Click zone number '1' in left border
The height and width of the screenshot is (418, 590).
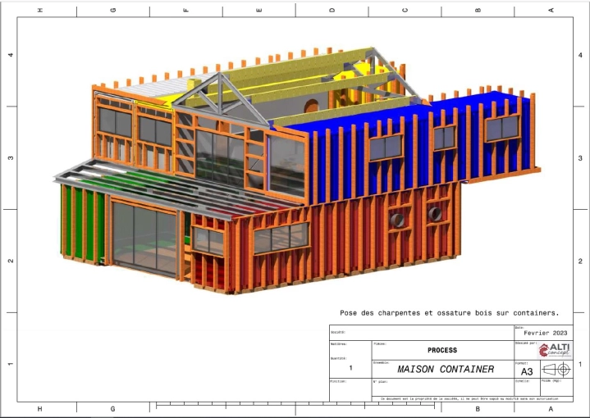pos(11,364)
